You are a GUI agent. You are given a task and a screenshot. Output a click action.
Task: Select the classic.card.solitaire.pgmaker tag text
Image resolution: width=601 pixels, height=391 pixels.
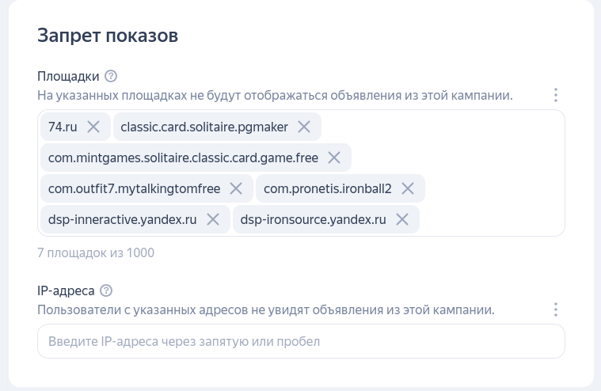pyautogui.click(x=204, y=127)
